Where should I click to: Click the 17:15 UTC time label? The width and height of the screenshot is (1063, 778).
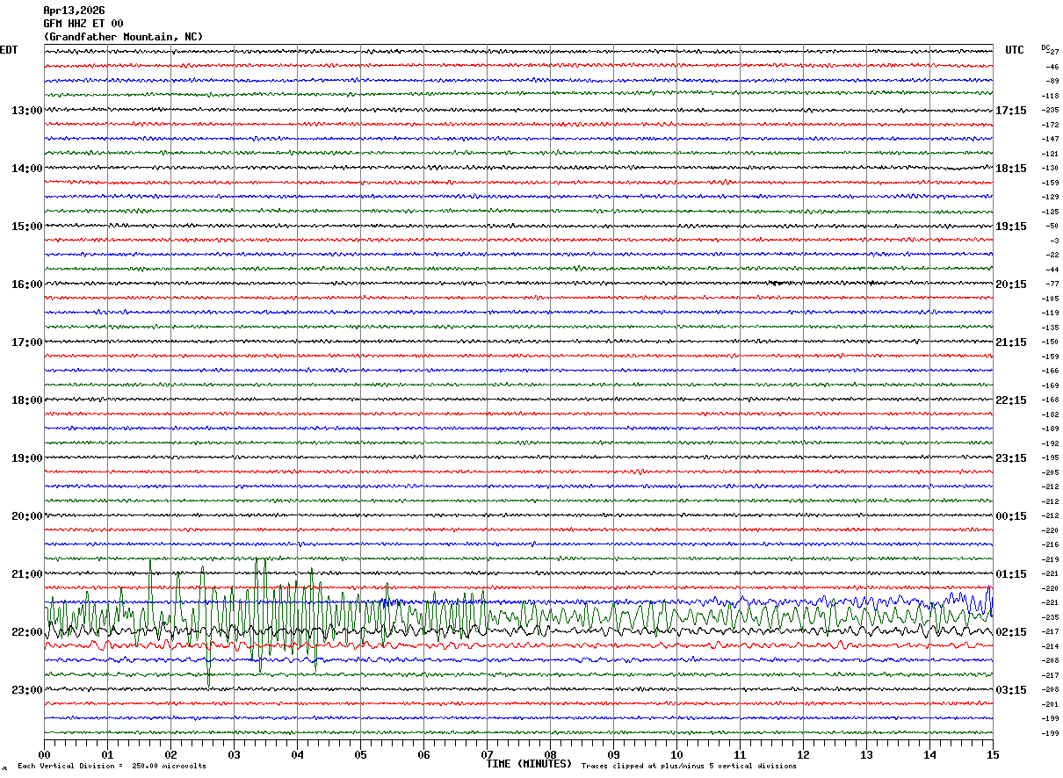click(1011, 111)
